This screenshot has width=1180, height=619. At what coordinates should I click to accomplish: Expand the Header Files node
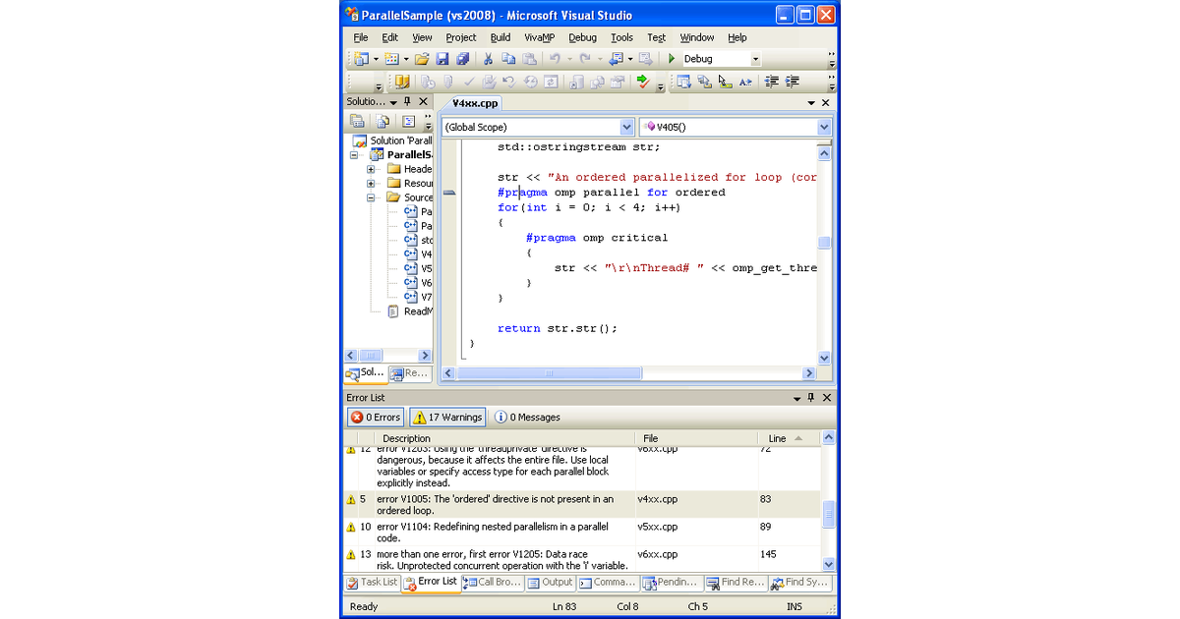370,169
